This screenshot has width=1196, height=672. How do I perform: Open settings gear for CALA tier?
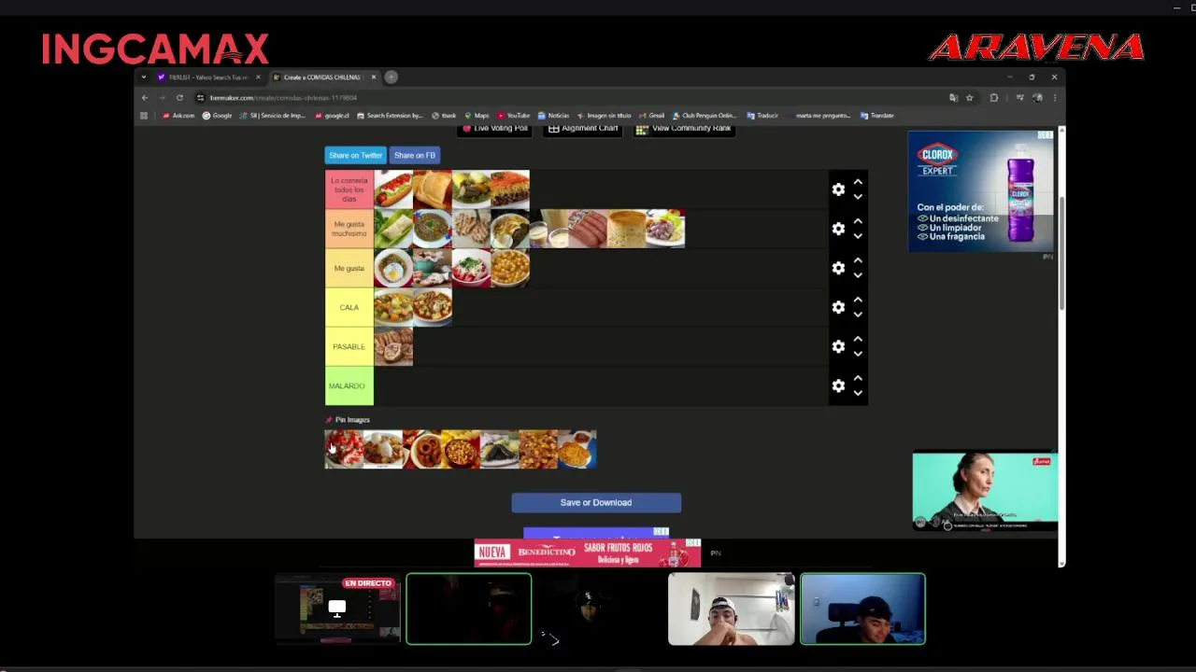pos(838,307)
